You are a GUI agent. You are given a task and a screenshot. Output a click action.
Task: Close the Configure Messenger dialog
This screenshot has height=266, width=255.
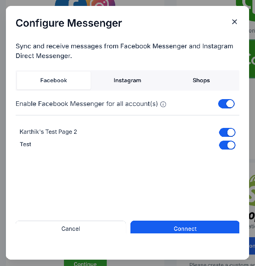click(x=234, y=22)
